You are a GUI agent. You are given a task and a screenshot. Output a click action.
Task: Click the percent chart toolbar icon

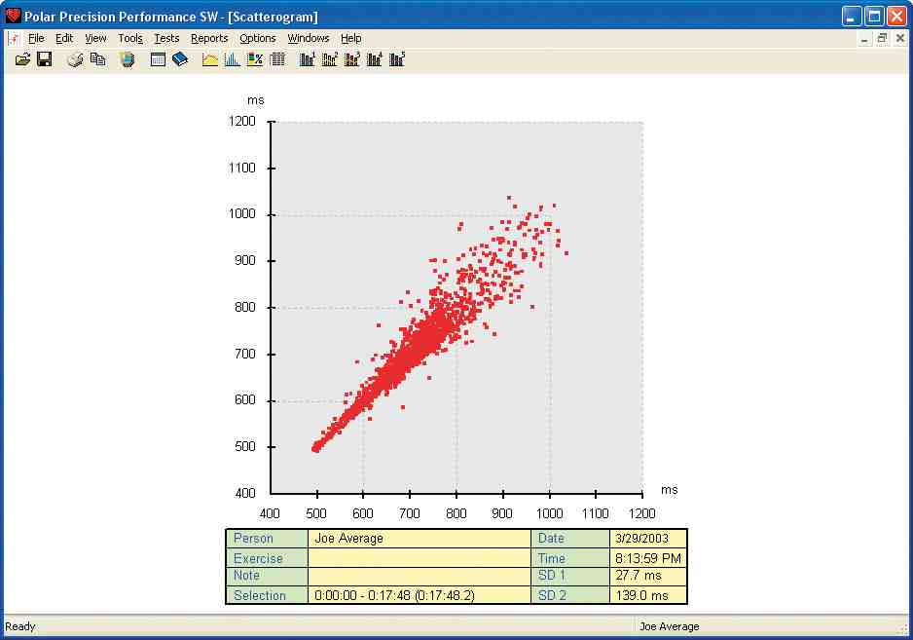tap(254, 60)
